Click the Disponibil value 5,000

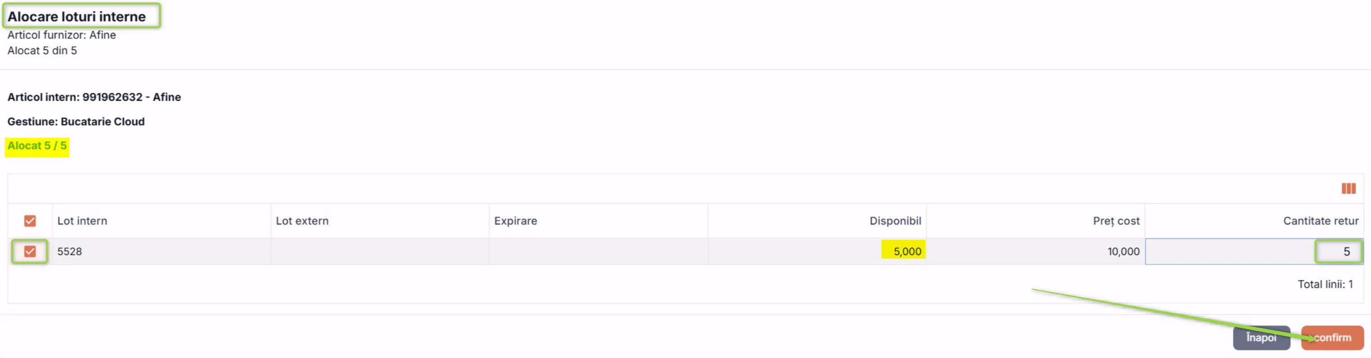pyautogui.click(x=907, y=251)
